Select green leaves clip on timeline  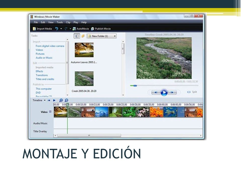point(129,112)
